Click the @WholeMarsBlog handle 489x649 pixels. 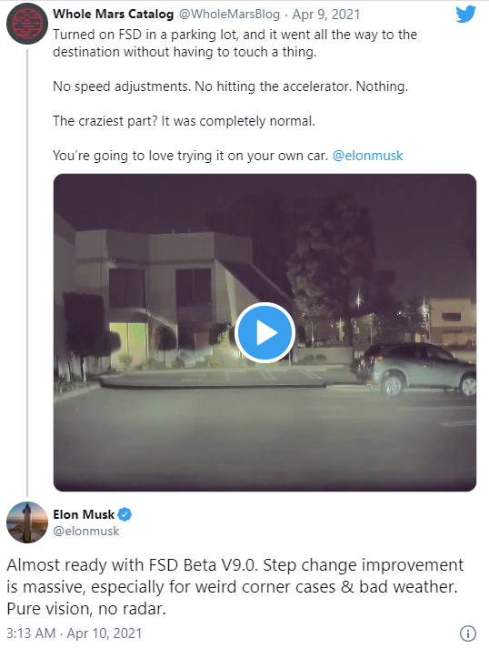(x=229, y=14)
